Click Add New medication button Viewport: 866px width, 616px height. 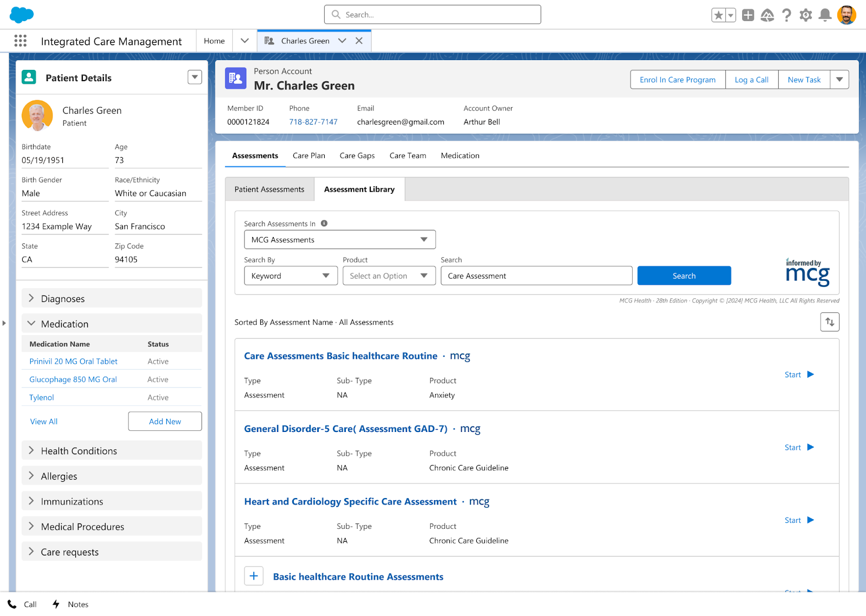(x=165, y=421)
